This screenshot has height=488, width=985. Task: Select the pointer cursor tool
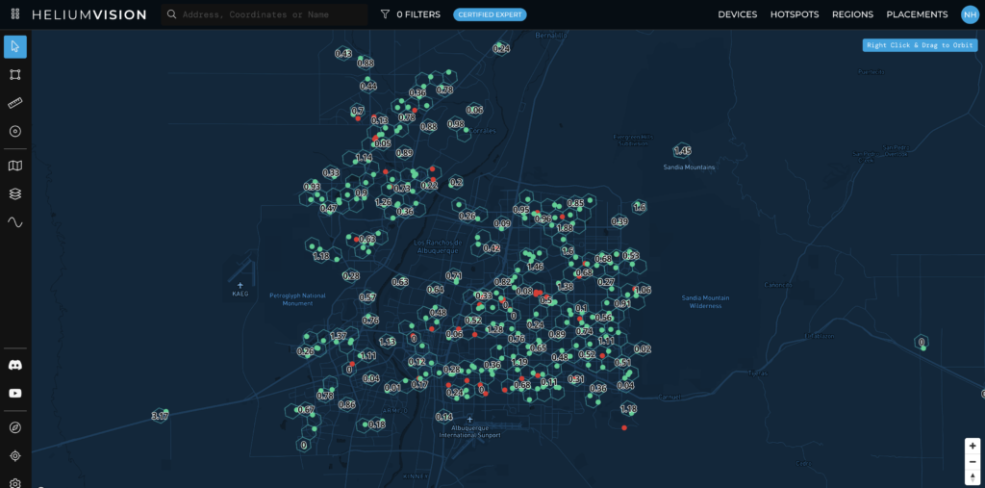pyautogui.click(x=15, y=46)
